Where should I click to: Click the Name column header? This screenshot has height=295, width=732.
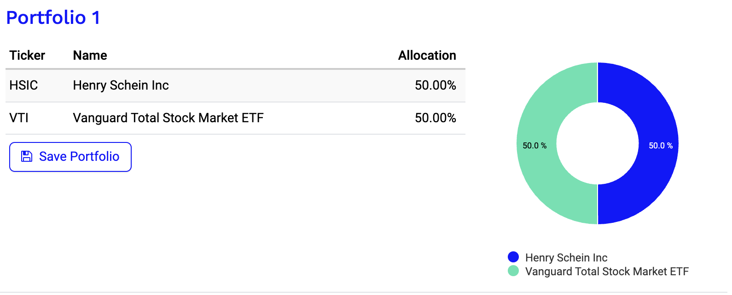tap(90, 56)
